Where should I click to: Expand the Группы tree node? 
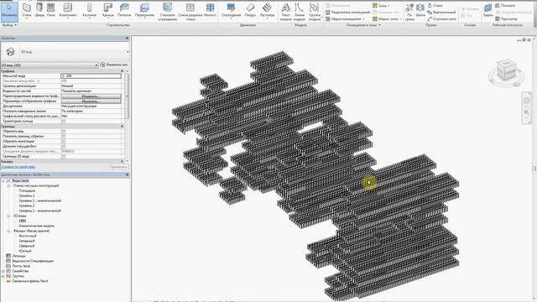3,276
